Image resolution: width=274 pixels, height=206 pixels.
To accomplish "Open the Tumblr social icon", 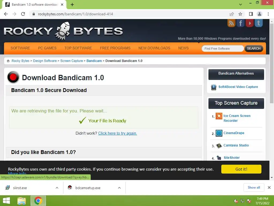I will 259,23.
